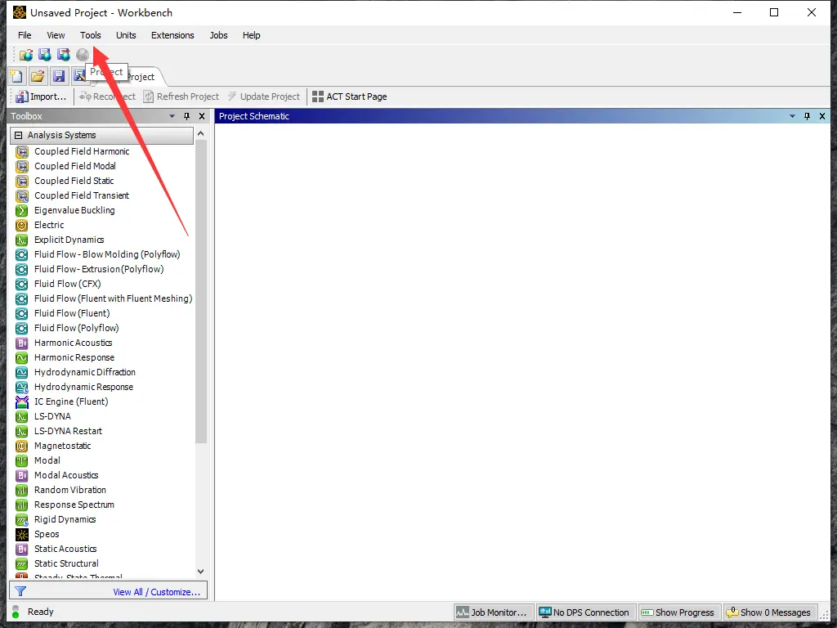
Task: Click the Hydrodynamic Diffraction icon
Action: point(22,372)
